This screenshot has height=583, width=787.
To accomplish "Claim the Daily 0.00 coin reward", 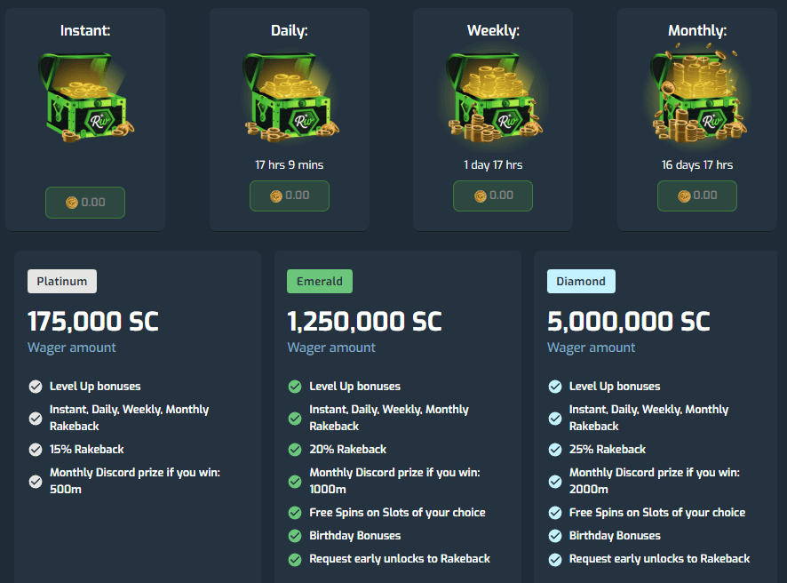I will (290, 196).
